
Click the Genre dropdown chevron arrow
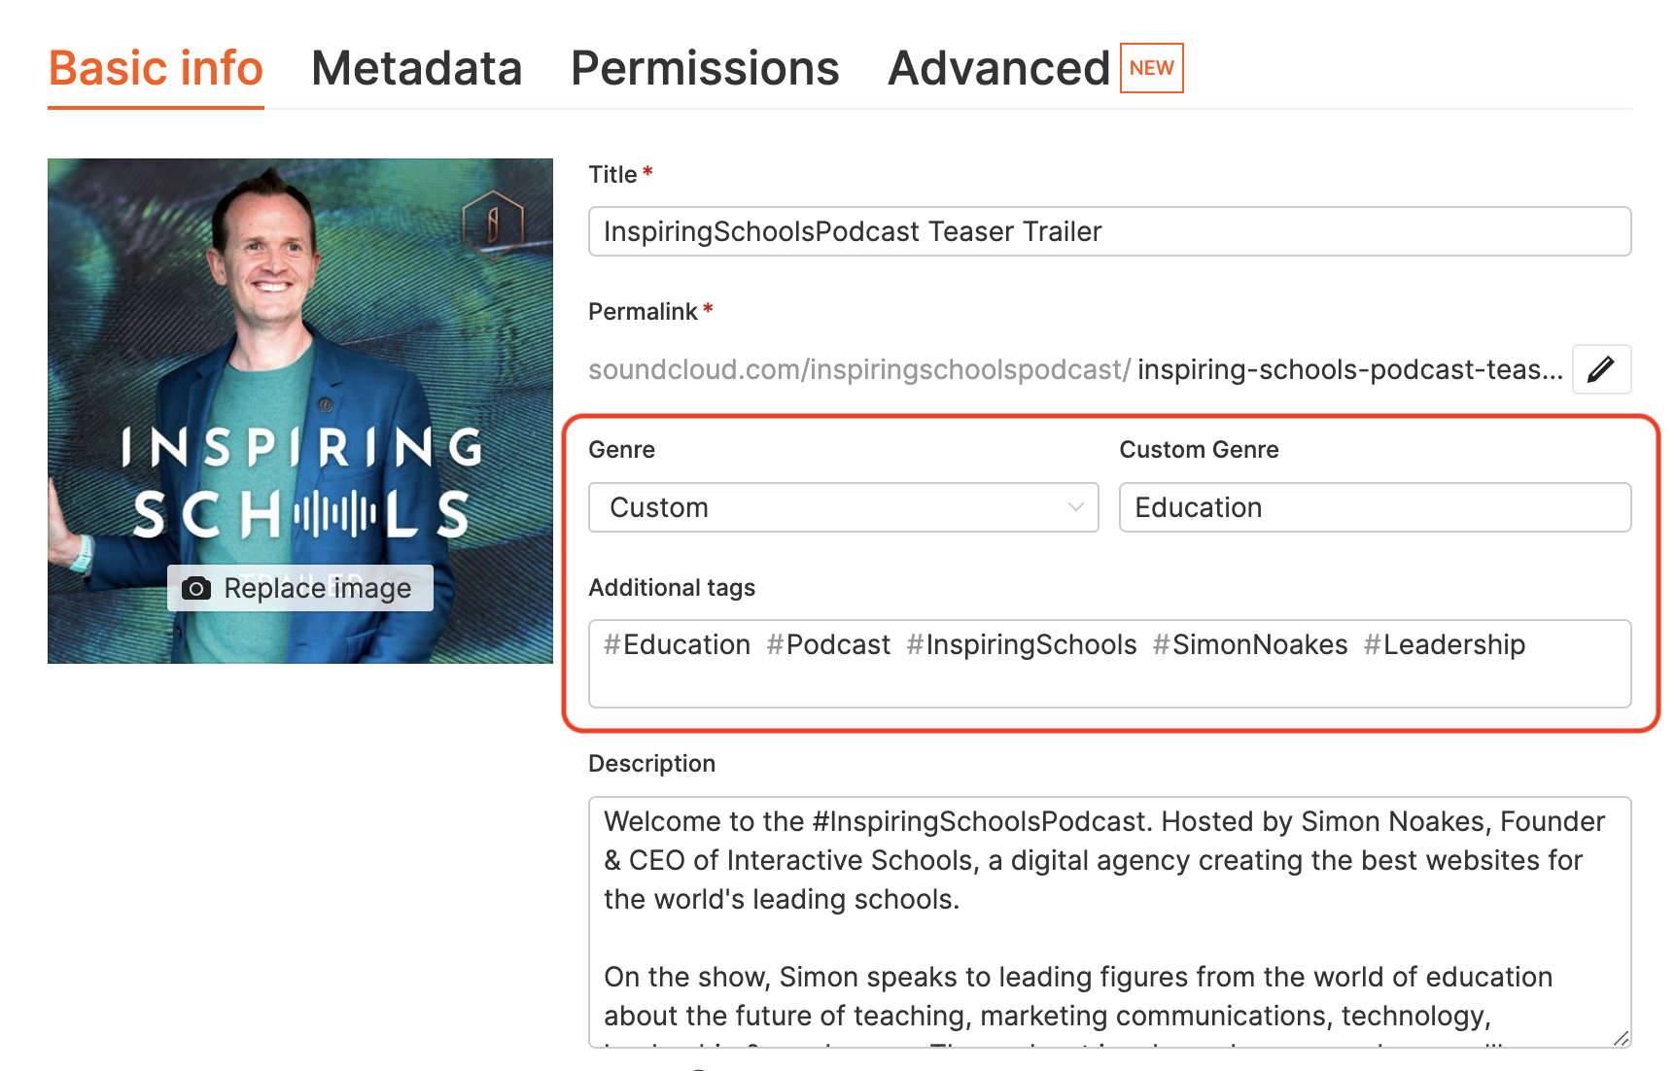pos(1075,507)
